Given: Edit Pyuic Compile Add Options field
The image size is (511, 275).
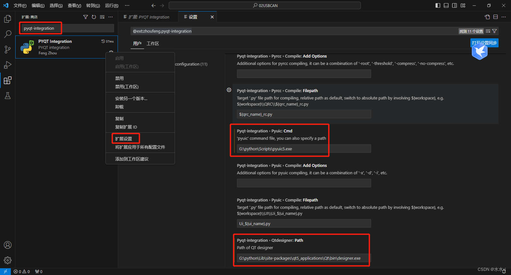Looking at the screenshot, I should pos(304,183).
